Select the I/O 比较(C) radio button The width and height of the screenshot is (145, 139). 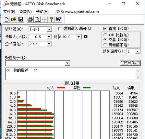coord(105,35)
